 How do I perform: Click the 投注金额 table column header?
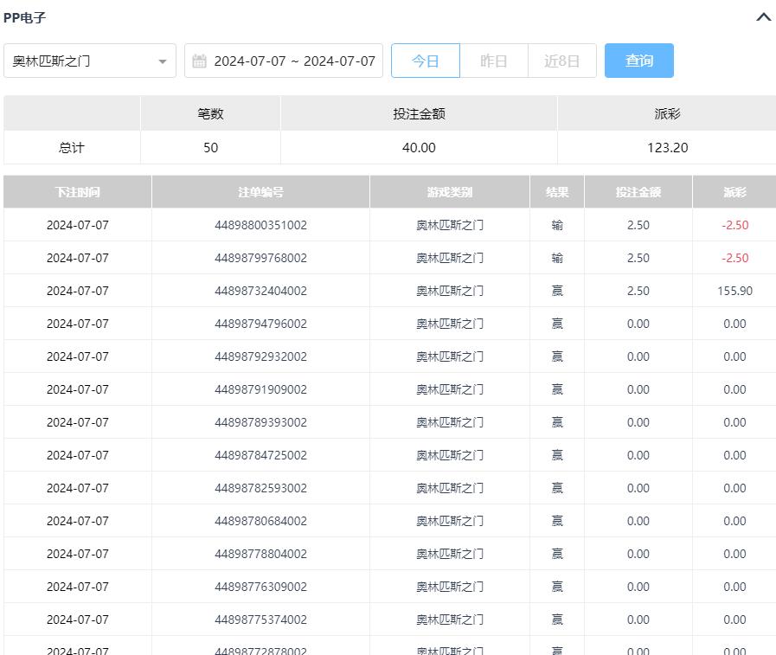pos(638,192)
